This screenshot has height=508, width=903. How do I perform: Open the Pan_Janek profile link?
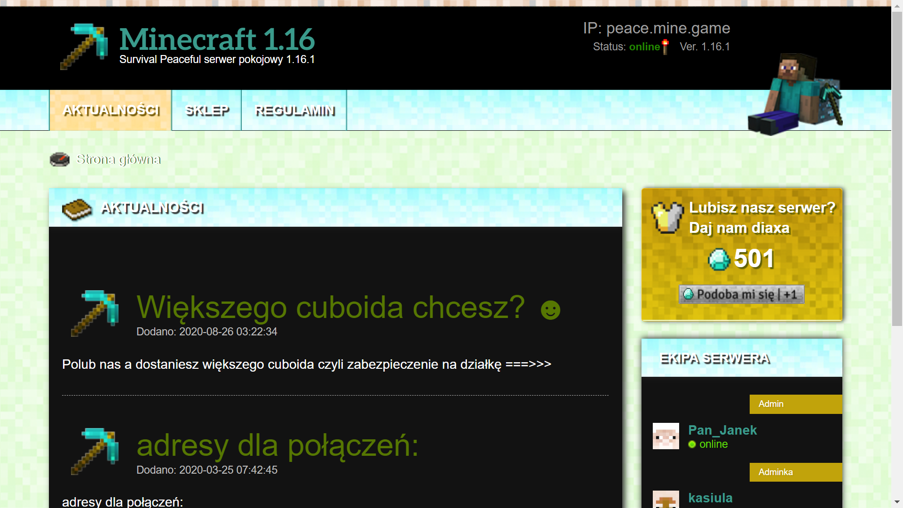[722, 430]
